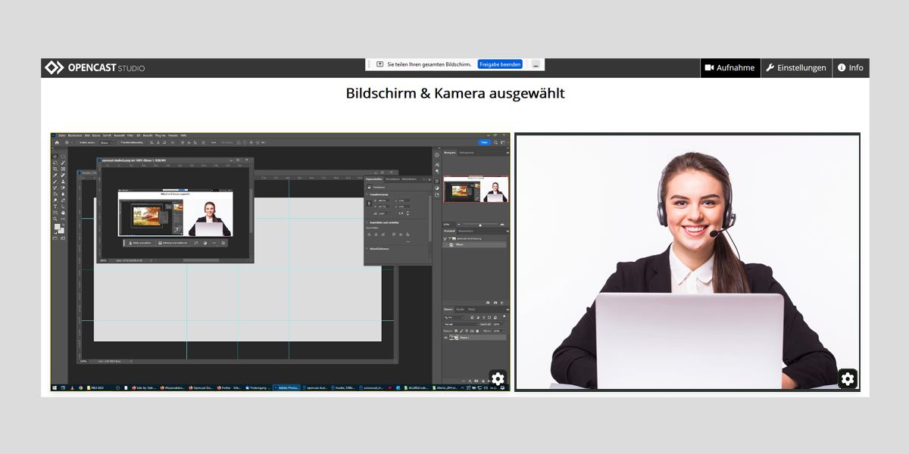Open the blend mode dropdown in Layers panel

coord(460,325)
